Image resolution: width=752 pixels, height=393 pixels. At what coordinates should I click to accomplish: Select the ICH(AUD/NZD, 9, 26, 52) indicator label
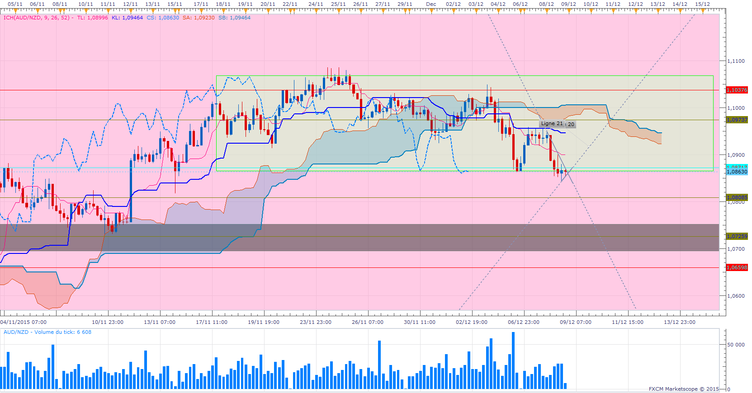[37, 18]
